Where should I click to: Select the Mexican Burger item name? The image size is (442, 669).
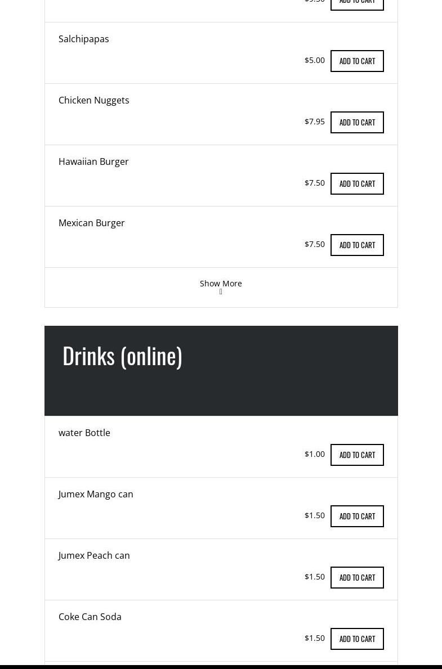pos(92,223)
